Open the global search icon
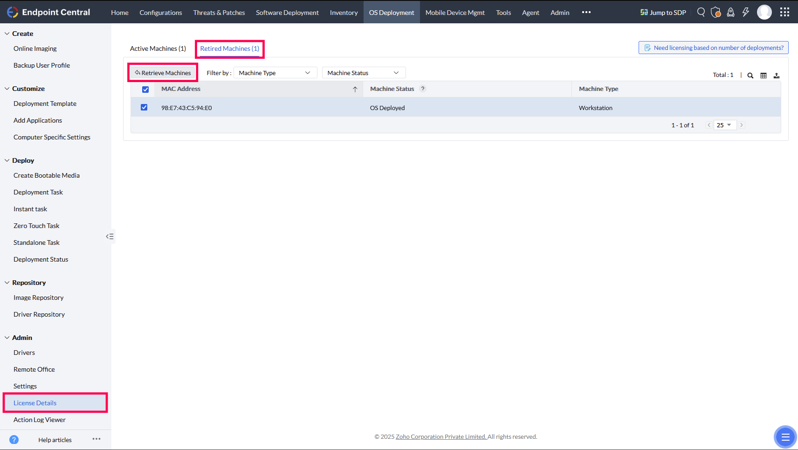 click(x=701, y=12)
